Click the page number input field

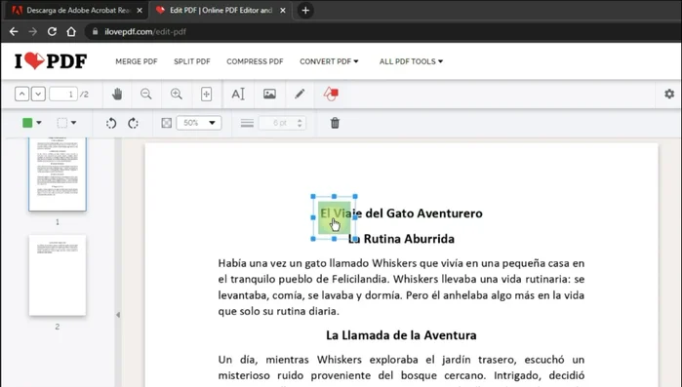pos(63,94)
